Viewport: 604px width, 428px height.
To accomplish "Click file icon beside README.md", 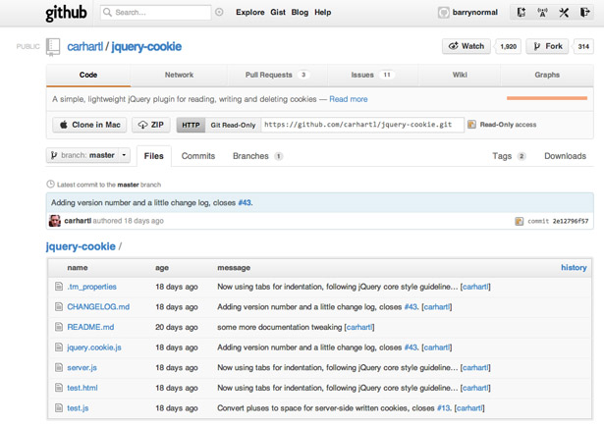I will [59, 327].
